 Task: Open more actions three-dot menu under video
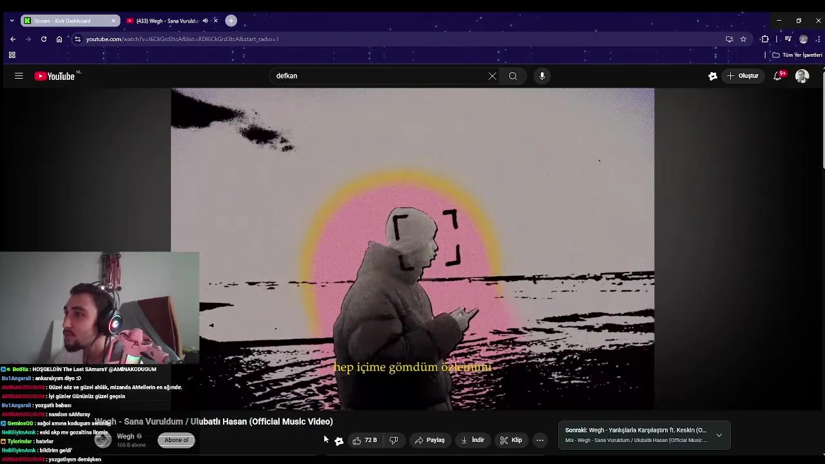[x=540, y=440]
